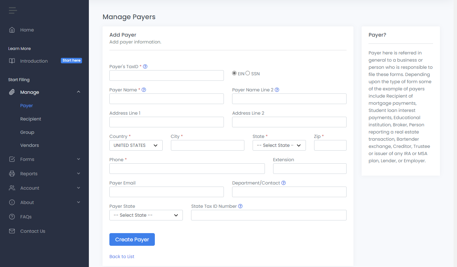The height and width of the screenshot is (267, 457).
Task: Click the help icon beside Payer's TaxID
Action: click(x=145, y=66)
